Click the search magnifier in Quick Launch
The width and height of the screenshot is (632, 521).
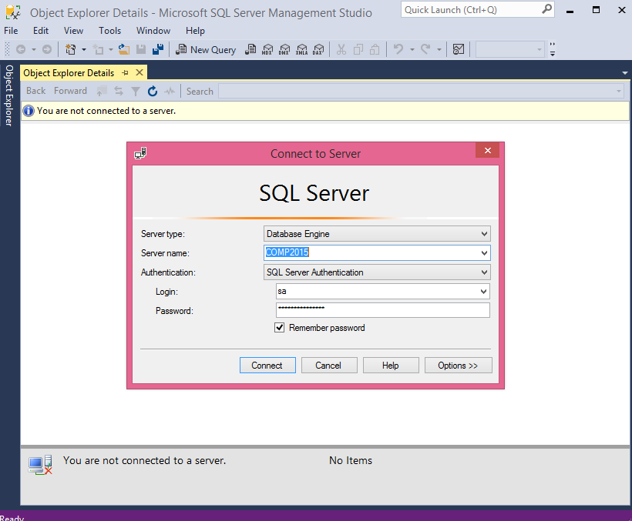coord(546,9)
